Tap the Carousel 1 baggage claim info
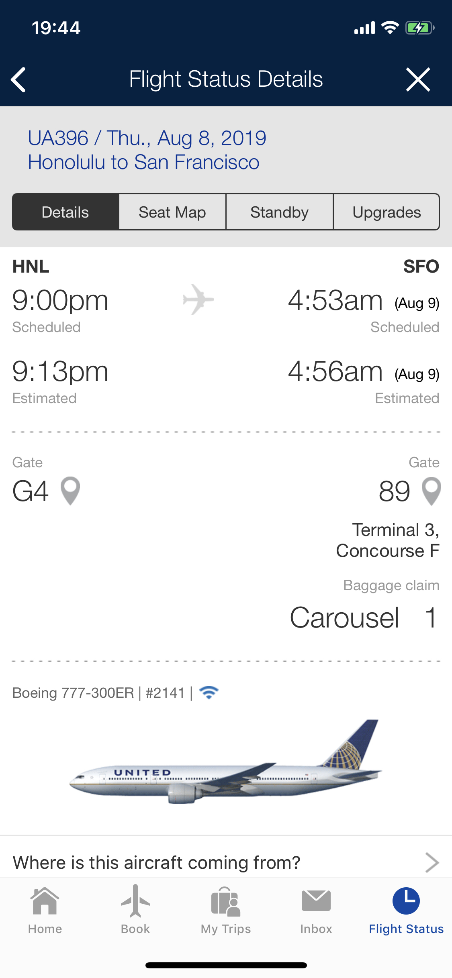The image size is (452, 978). click(364, 617)
